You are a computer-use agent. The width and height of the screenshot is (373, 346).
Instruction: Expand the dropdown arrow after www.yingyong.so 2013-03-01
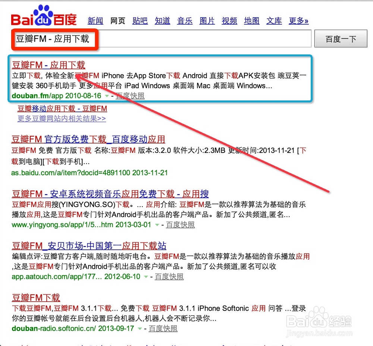click(x=157, y=225)
